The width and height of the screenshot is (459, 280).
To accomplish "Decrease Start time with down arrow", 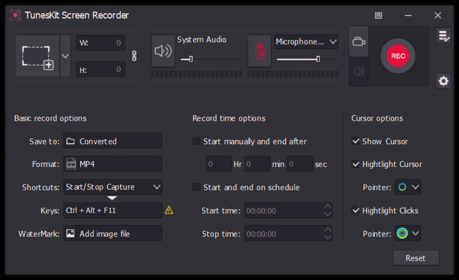I will (328, 214).
